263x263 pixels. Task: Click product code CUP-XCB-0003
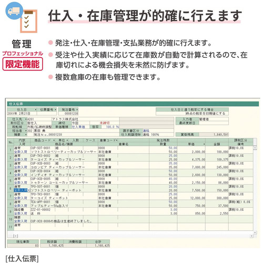point(41,164)
